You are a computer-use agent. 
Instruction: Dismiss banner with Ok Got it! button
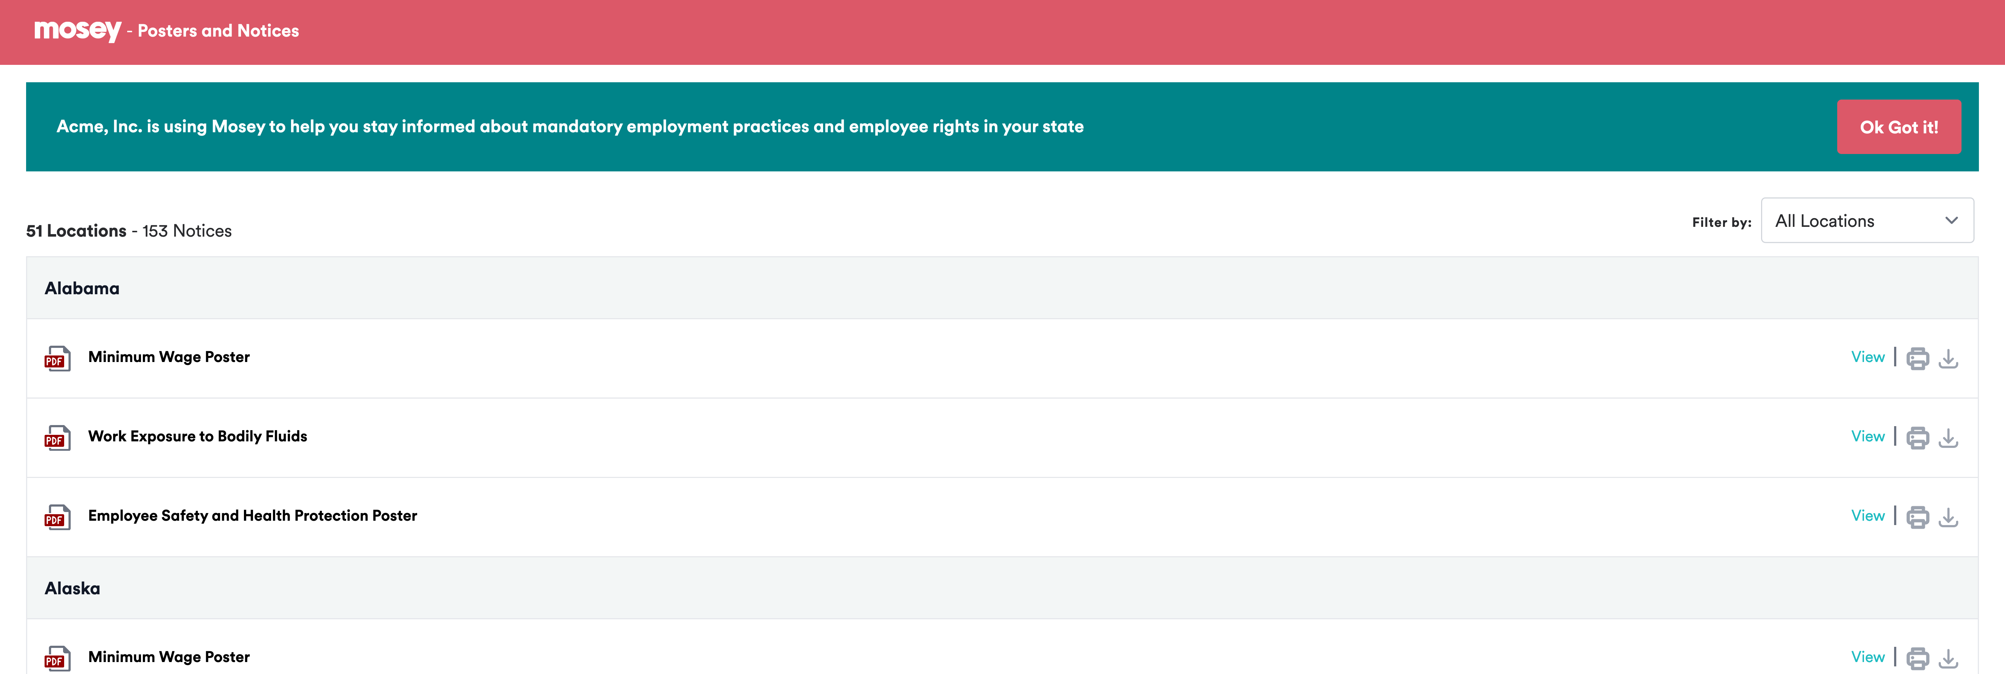click(x=1898, y=127)
